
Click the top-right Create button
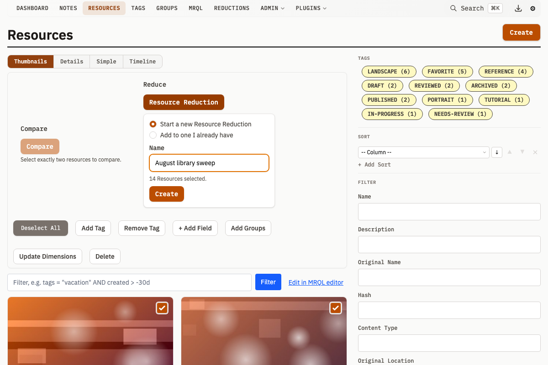pos(521,32)
